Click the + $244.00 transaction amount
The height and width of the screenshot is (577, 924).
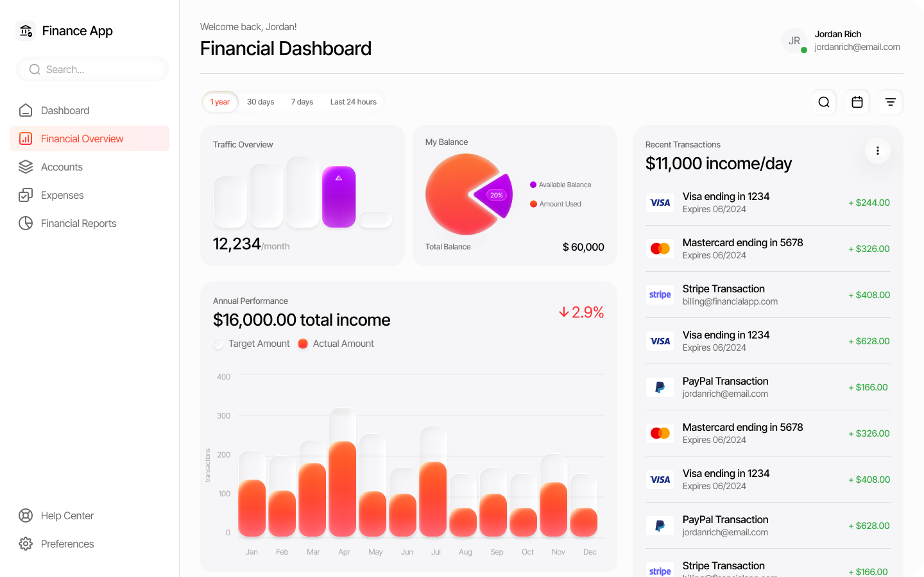pyautogui.click(x=869, y=203)
